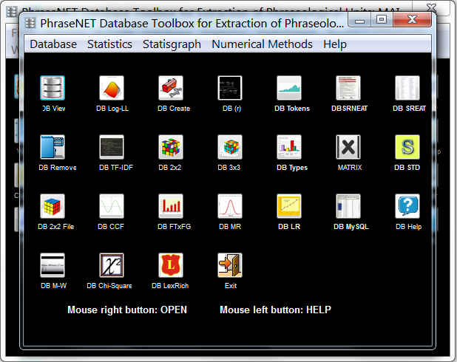Viewport: 457px width, 362px height.
Task: Open the DB Remove folder icon
Action: click(53, 147)
